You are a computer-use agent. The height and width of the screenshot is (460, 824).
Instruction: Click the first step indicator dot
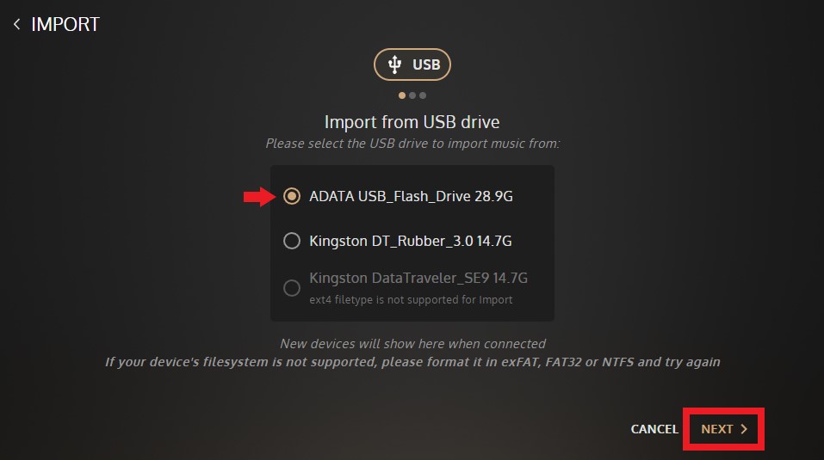point(402,95)
